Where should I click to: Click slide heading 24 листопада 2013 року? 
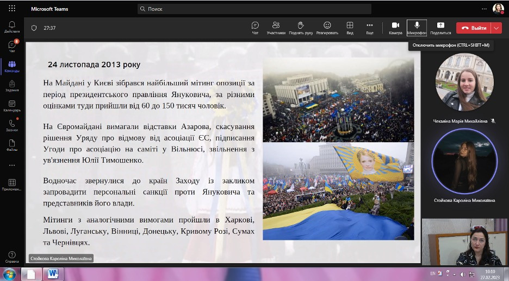point(94,65)
